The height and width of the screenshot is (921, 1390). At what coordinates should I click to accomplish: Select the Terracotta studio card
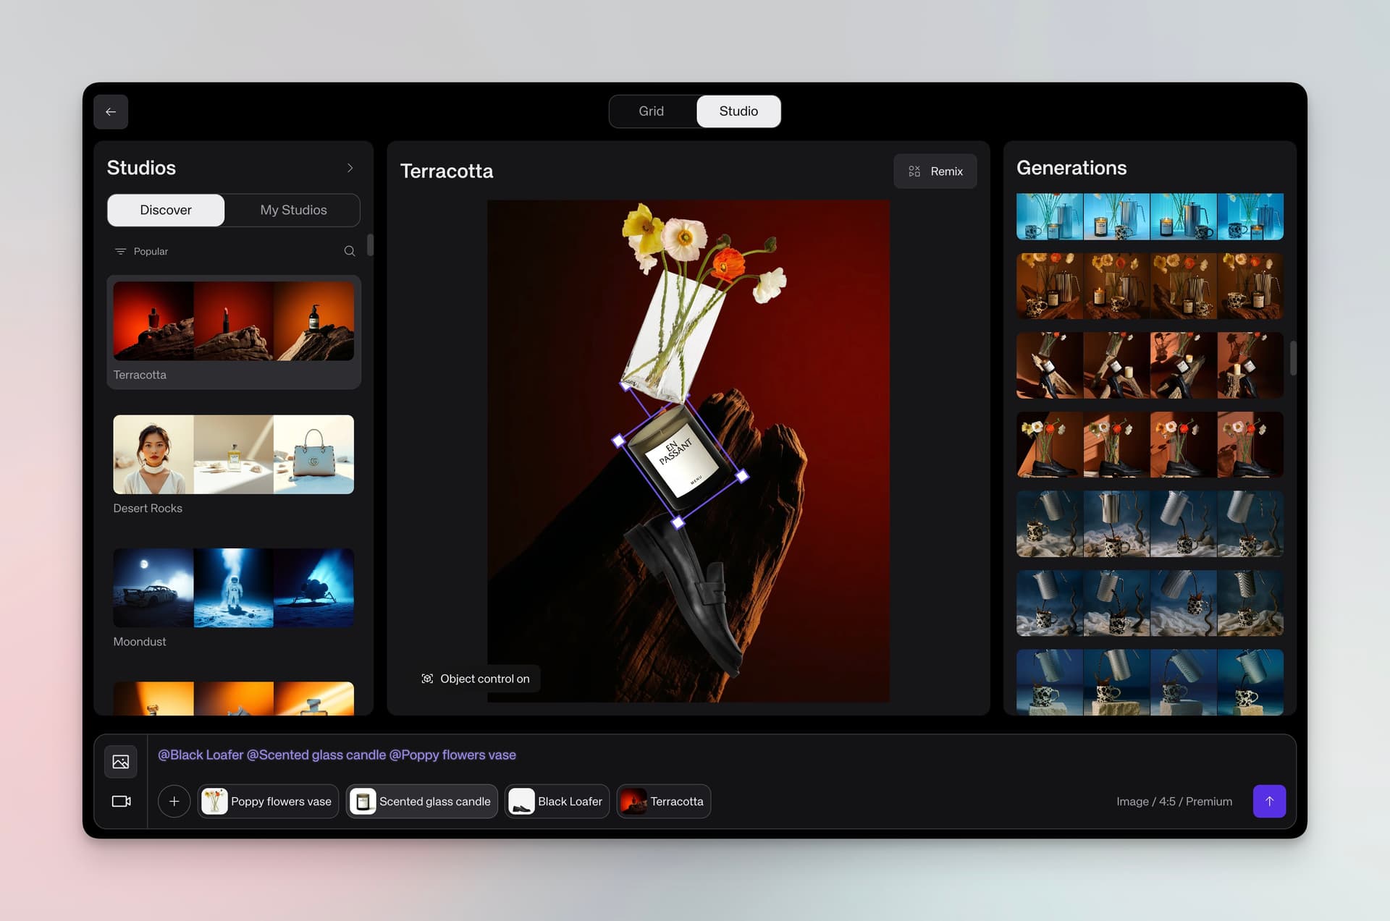click(x=234, y=332)
